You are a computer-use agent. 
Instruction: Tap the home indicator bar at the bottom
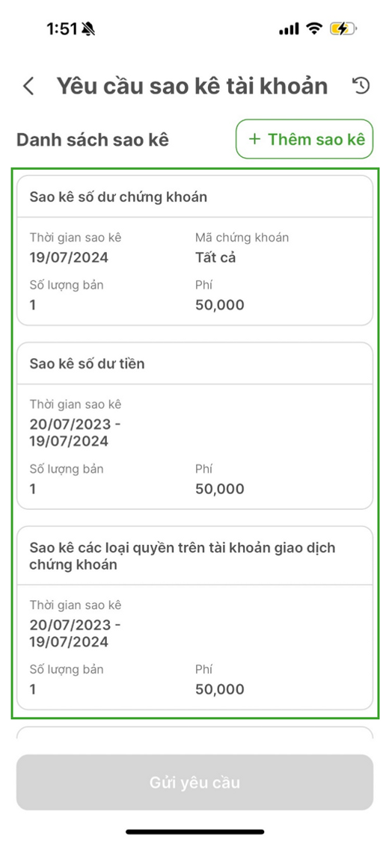coord(194,831)
